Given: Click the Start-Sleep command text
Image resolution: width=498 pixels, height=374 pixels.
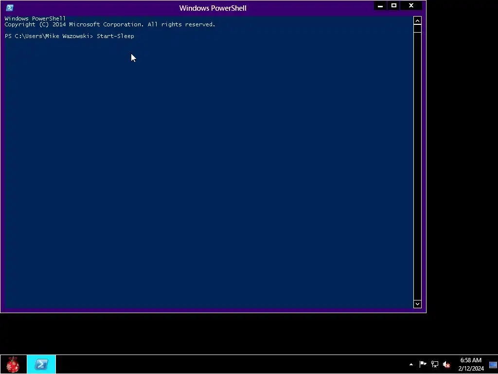Looking at the screenshot, I should 115,36.
